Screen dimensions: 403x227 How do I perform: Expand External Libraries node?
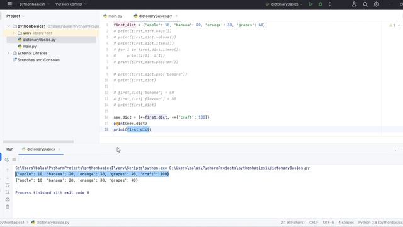coord(8,53)
